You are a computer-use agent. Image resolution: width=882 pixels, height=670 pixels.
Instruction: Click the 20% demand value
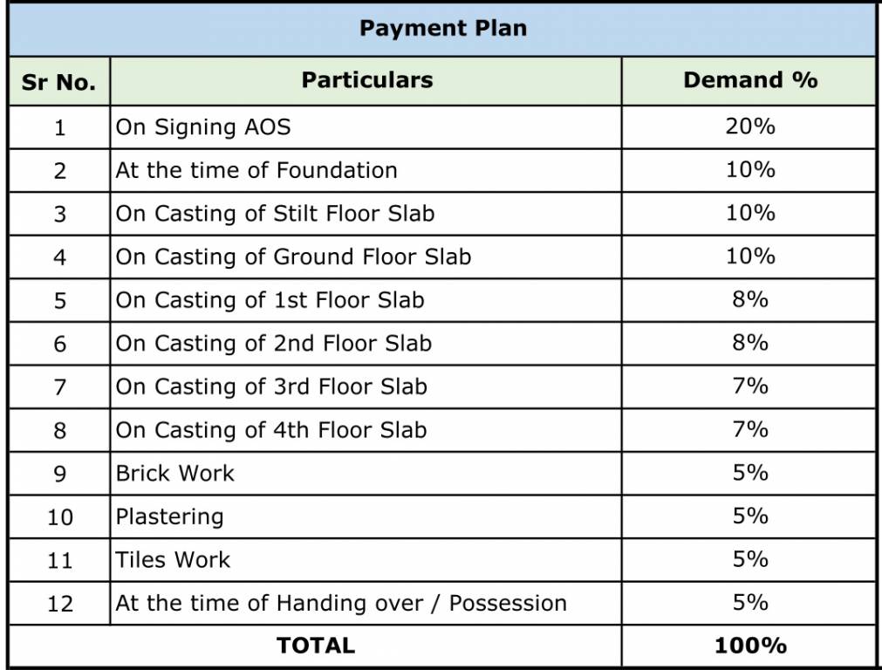click(749, 126)
